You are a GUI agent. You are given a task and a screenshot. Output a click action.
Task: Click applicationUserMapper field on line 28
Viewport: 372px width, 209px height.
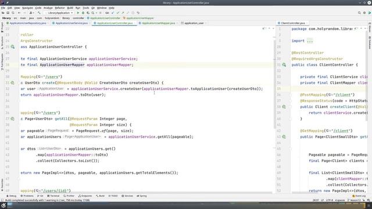point(109,65)
